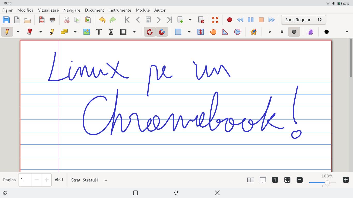Go to the next page
This screenshot has height=198, width=353.
coord(159,20)
